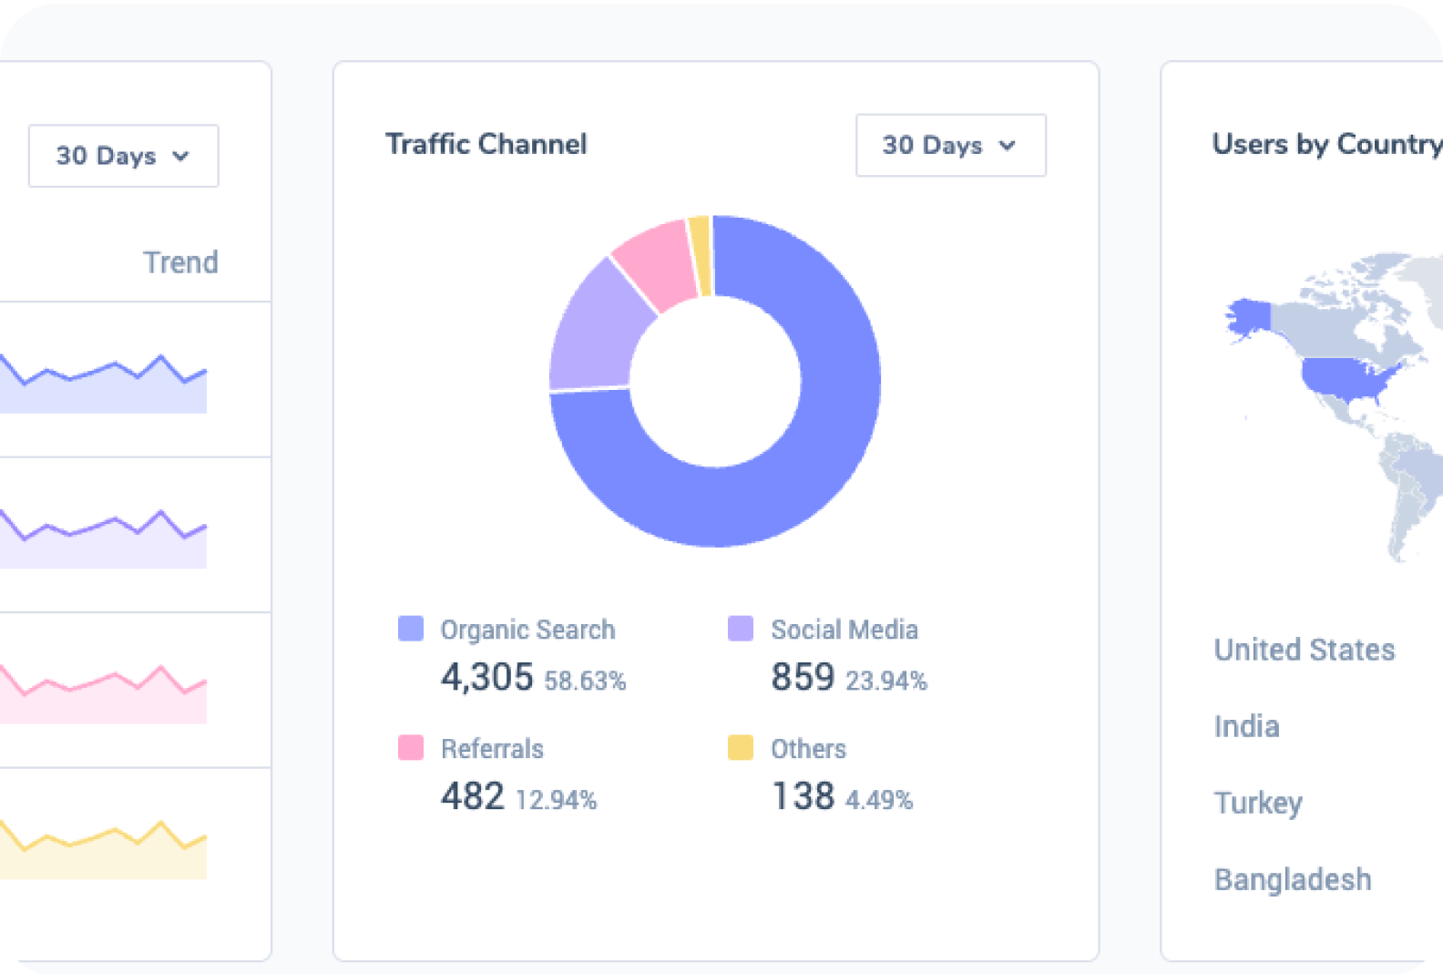Screen dimensions: 1443x974
Task: Select the thin yellow Others donut segment
Action: (701, 256)
